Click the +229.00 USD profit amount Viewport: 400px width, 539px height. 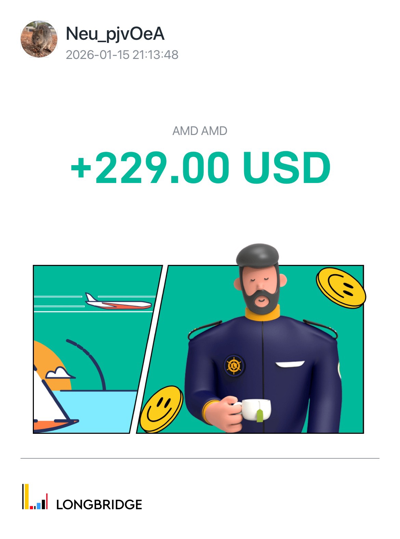point(200,168)
